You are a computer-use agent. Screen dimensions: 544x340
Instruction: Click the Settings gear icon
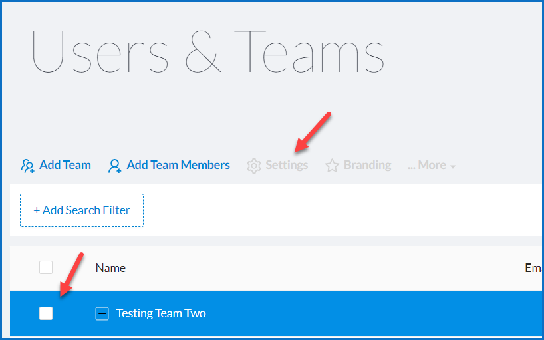(253, 166)
